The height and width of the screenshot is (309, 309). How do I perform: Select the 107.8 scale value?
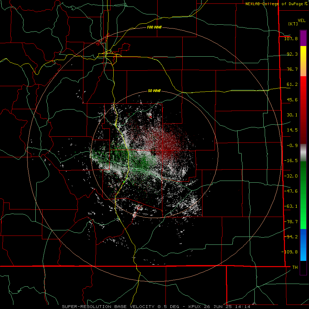(291, 38)
